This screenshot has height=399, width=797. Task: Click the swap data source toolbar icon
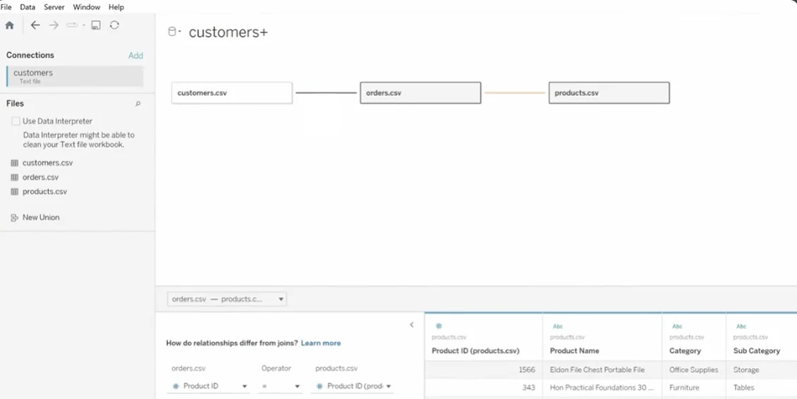72,25
